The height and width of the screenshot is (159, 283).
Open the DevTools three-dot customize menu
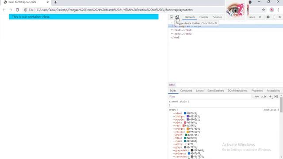click(x=274, y=17)
